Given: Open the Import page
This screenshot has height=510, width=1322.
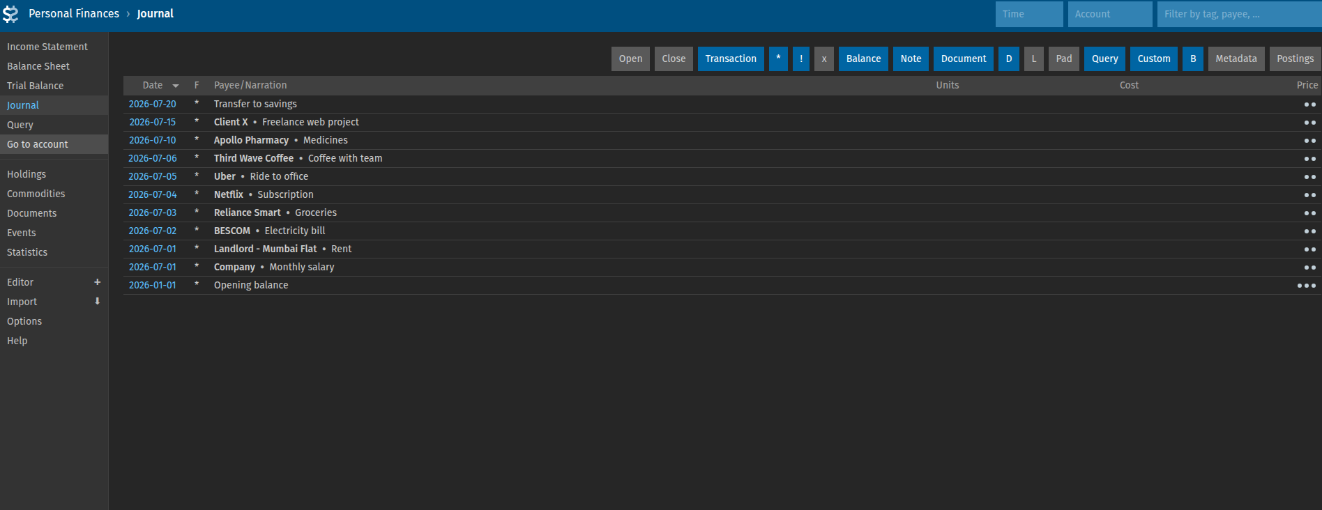Looking at the screenshot, I should coord(22,302).
